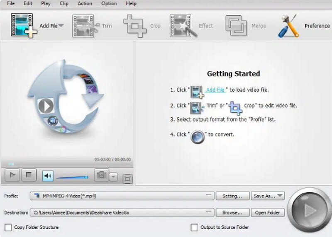The height and width of the screenshot is (237, 332).
Task: Click the fullscreen icon under preview
Action: pyautogui.click(x=128, y=179)
